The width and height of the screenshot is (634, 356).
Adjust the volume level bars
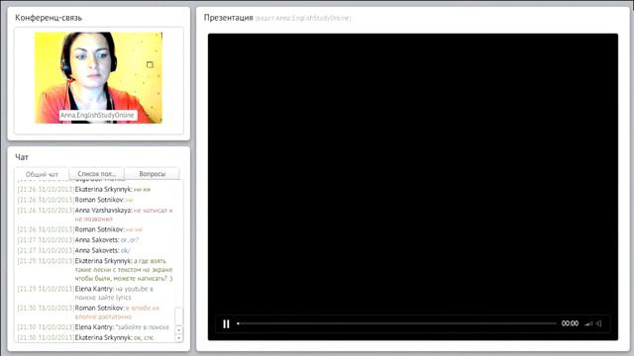[588, 323]
